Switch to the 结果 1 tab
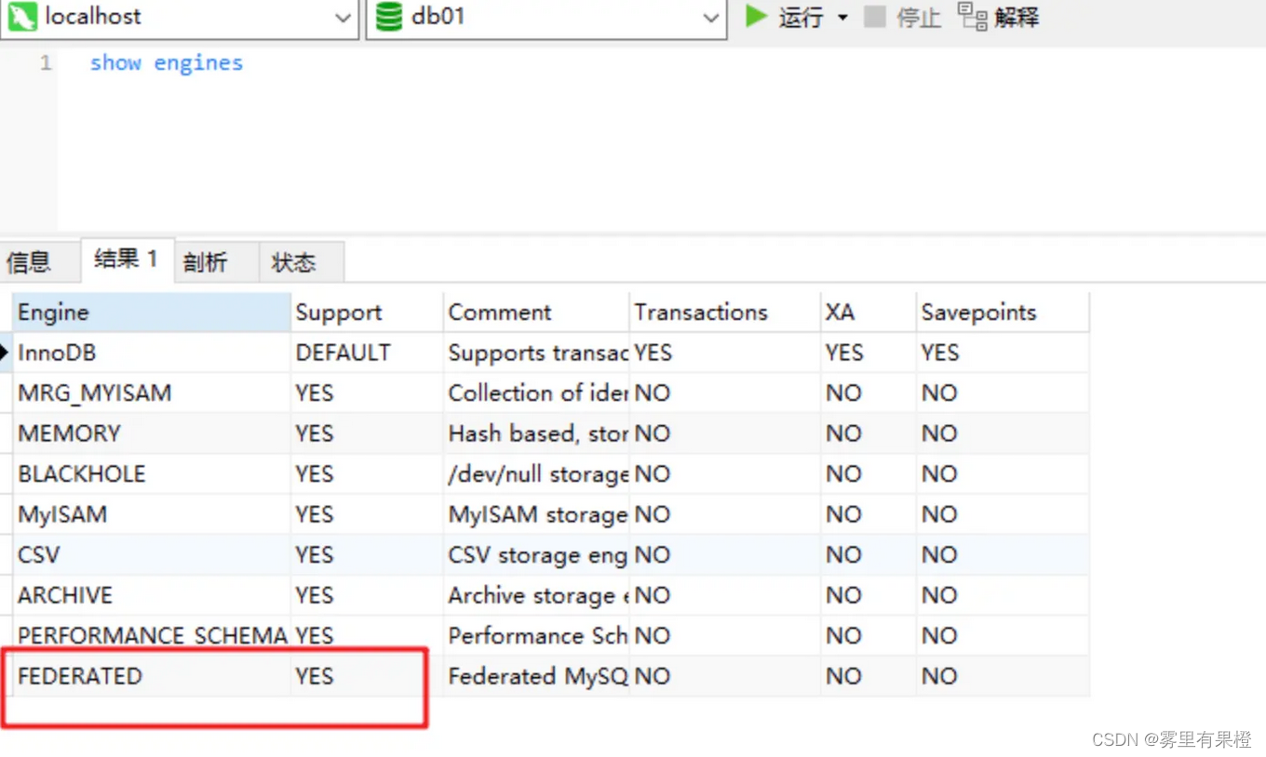 (127, 259)
